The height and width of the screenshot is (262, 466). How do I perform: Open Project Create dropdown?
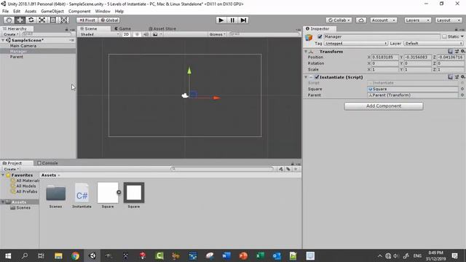pos(12,169)
